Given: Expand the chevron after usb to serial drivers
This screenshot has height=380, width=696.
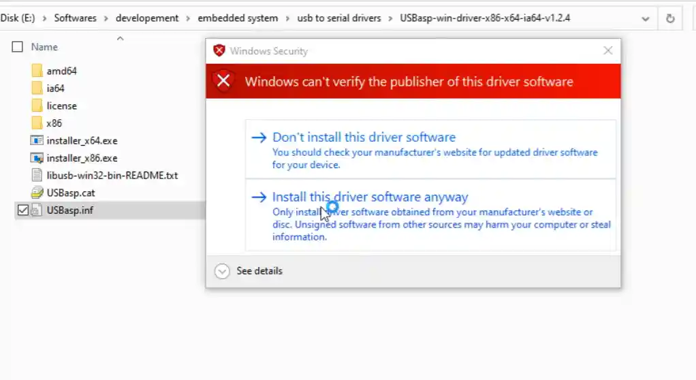Looking at the screenshot, I should (391, 18).
